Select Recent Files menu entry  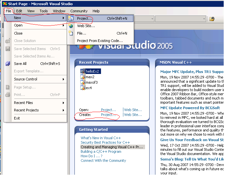[35, 103]
